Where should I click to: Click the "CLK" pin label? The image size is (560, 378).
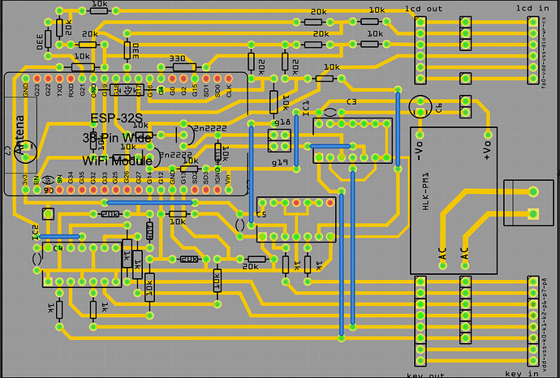(229, 91)
